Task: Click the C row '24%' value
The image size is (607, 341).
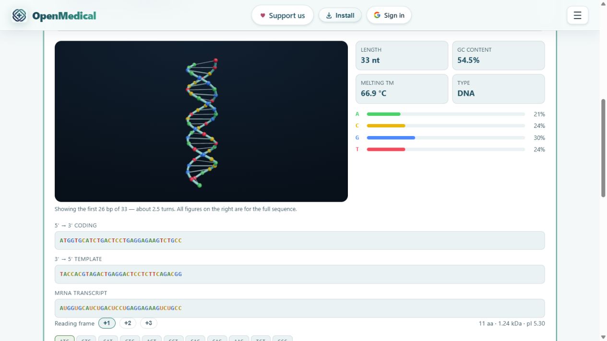Action: 539,126
